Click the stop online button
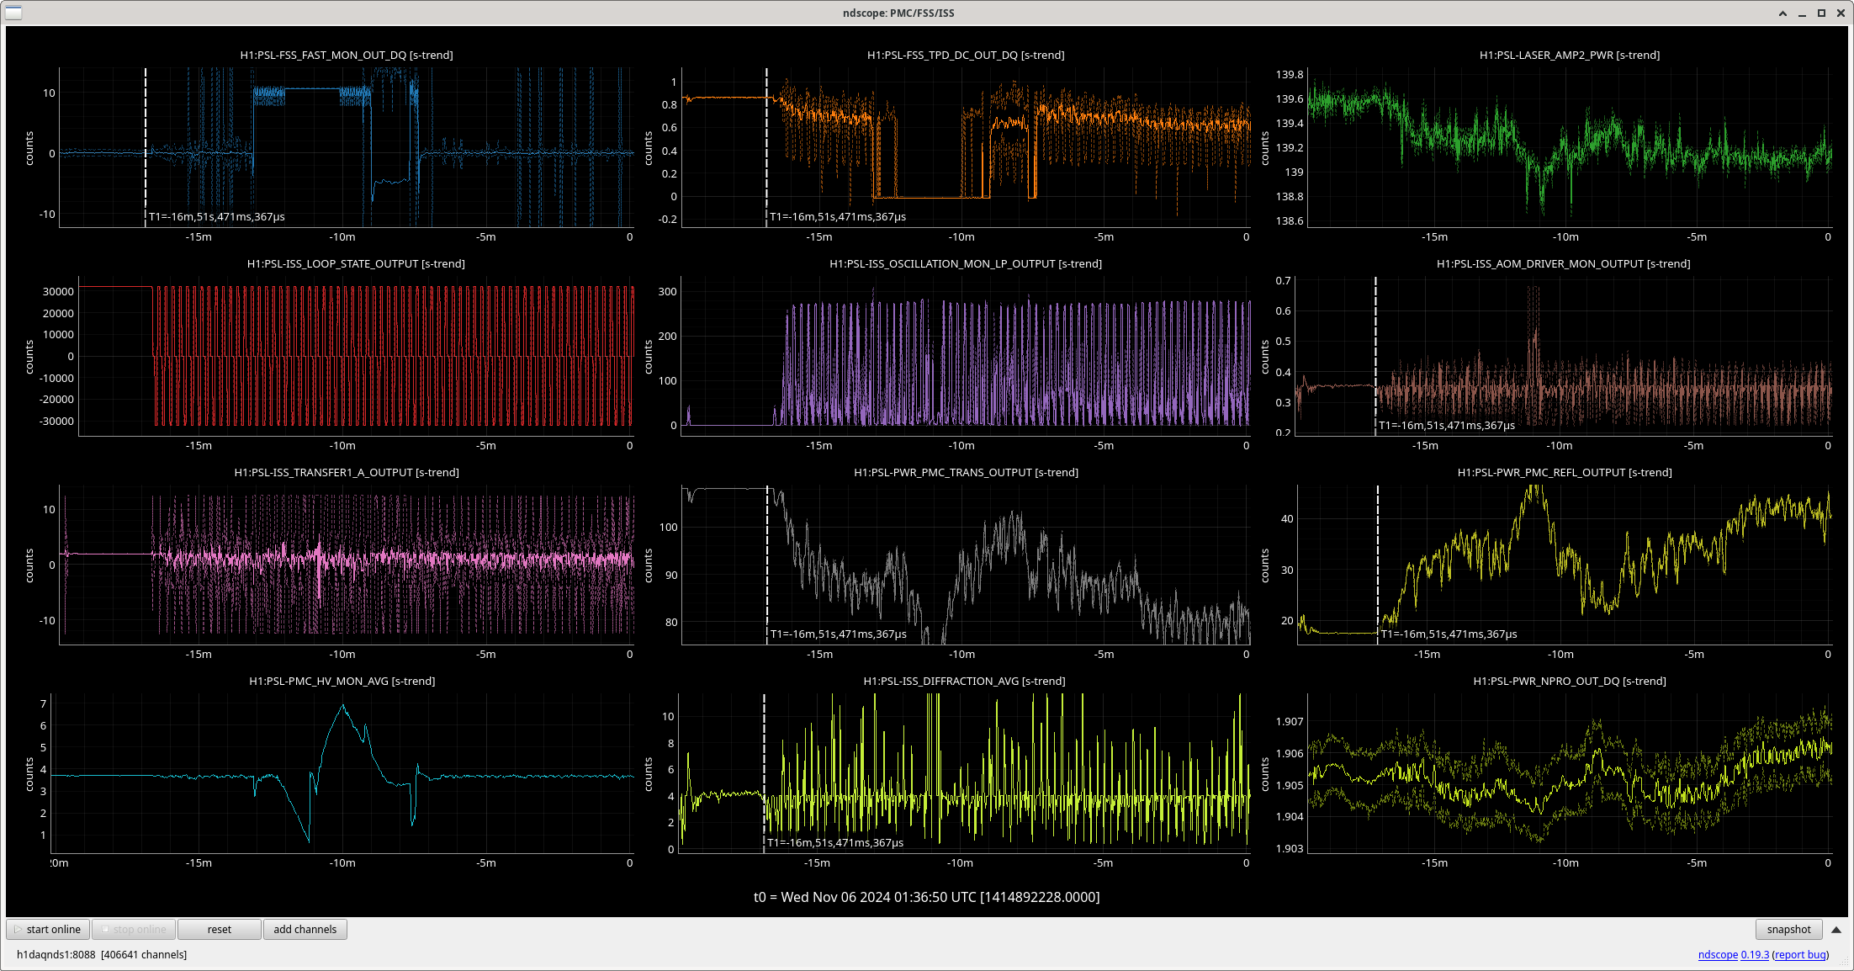Screen dimensions: 1854x971 [134, 929]
